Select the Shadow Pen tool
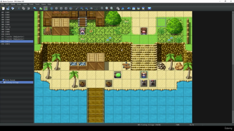 coord(96,8)
